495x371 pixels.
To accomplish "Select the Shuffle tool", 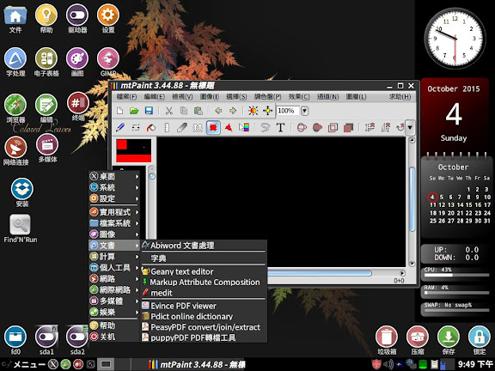I will point(136,127).
